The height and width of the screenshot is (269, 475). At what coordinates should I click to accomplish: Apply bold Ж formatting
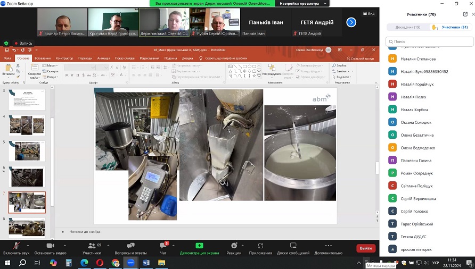tap(67, 75)
